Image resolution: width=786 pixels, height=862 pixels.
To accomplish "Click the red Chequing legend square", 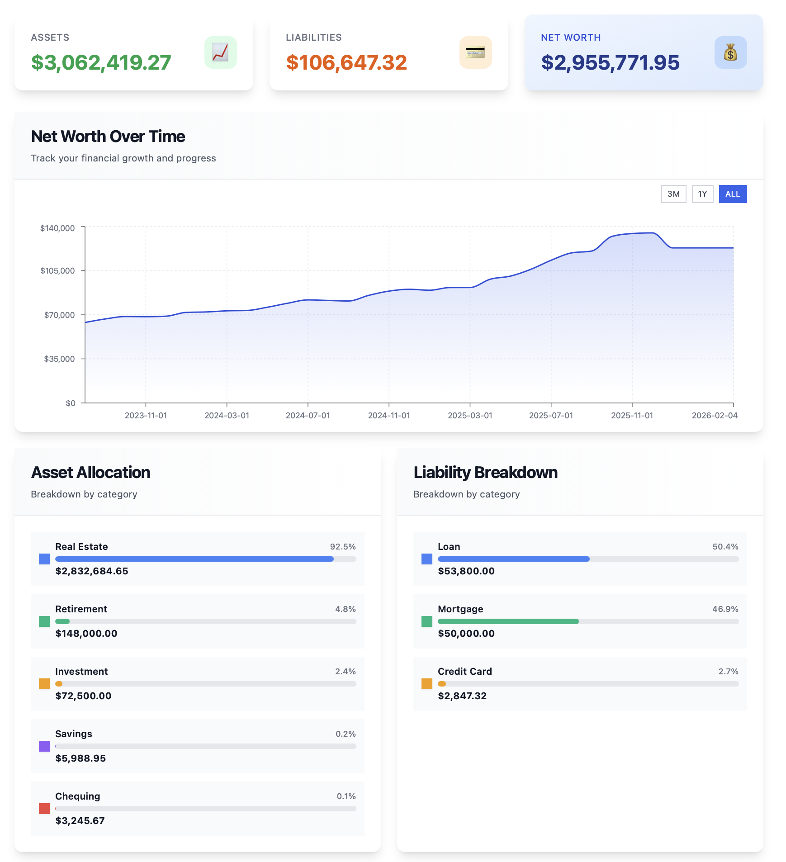I will pyautogui.click(x=44, y=809).
